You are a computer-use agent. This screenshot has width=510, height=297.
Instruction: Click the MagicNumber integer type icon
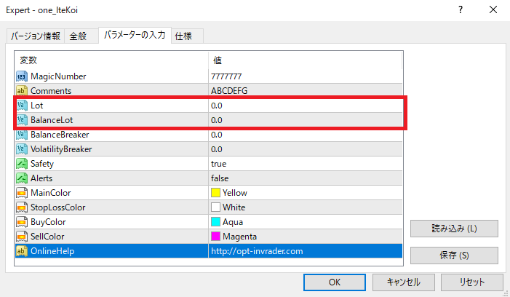21,76
